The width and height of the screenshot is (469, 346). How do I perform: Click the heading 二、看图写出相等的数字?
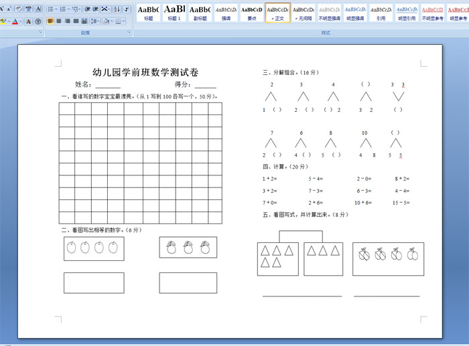click(101, 230)
